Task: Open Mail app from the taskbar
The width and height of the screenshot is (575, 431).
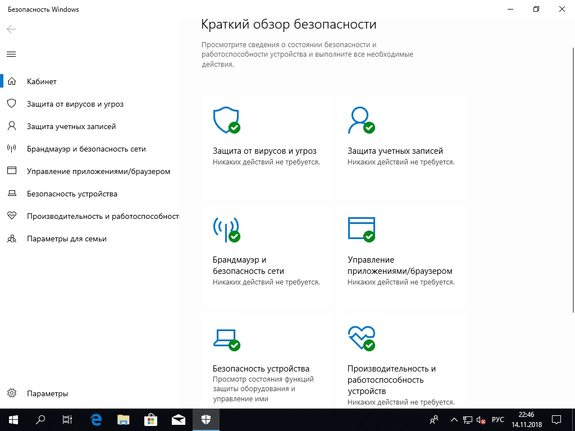Action: [178, 420]
